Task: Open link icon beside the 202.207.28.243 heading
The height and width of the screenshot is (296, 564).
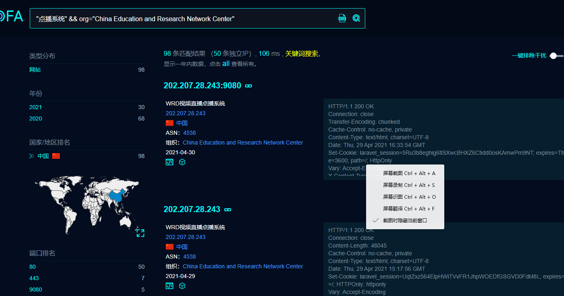Action: tap(228, 210)
